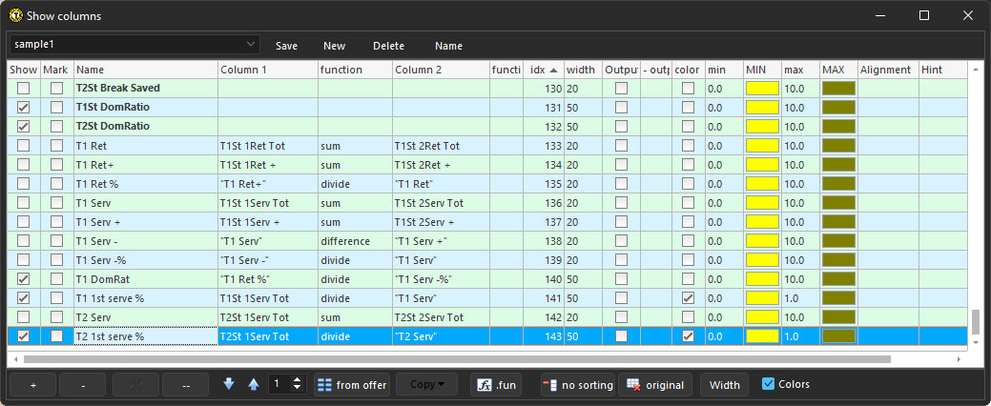This screenshot has height=406, width=991.
Task: Click the move up arrow icon
Action: coord(253,384)
